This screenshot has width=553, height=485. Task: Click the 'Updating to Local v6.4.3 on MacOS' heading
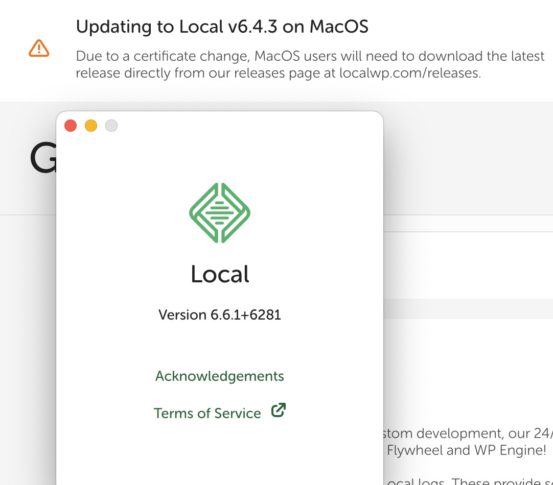(x=222, y=27)
